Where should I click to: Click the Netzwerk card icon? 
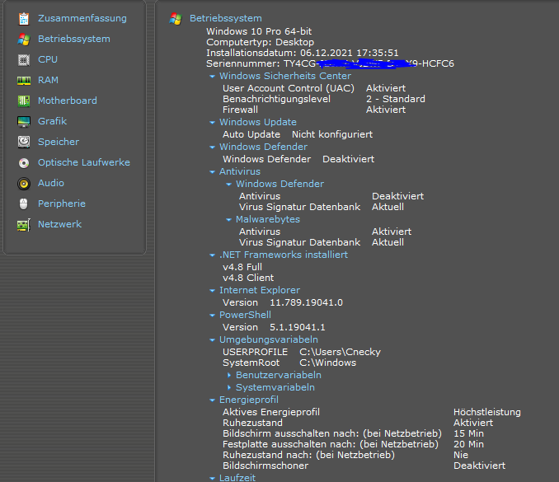pyautogui.click(x=24, y=225)
